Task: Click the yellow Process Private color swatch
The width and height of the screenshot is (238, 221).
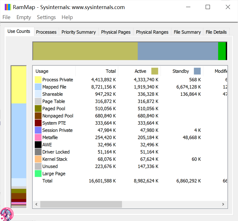Action: tap(38, 80)
